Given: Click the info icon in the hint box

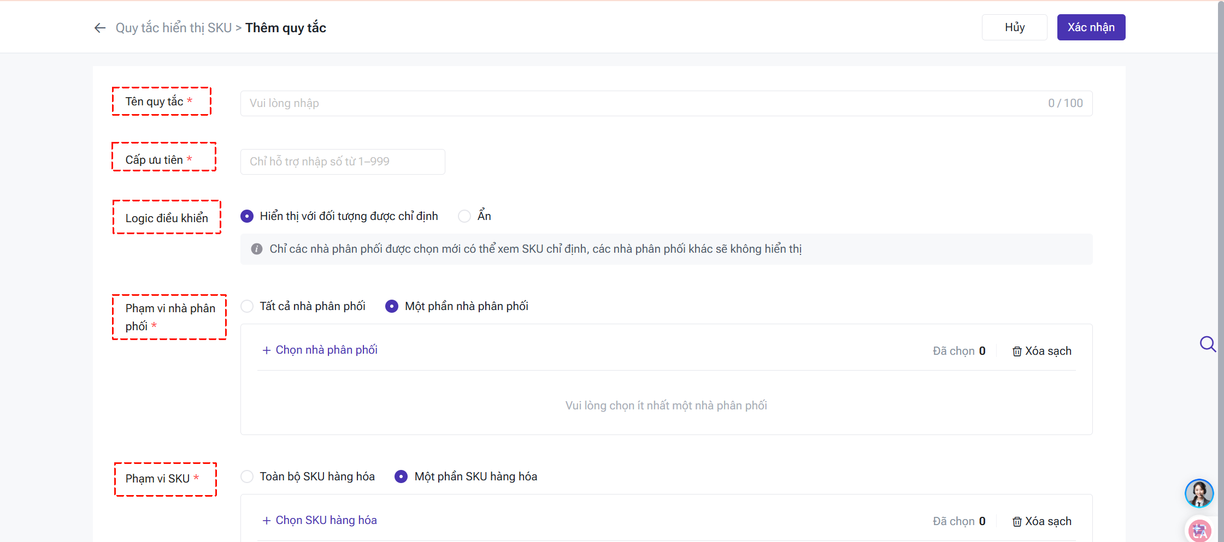Looking at the screenshot, I should [257, 249].
